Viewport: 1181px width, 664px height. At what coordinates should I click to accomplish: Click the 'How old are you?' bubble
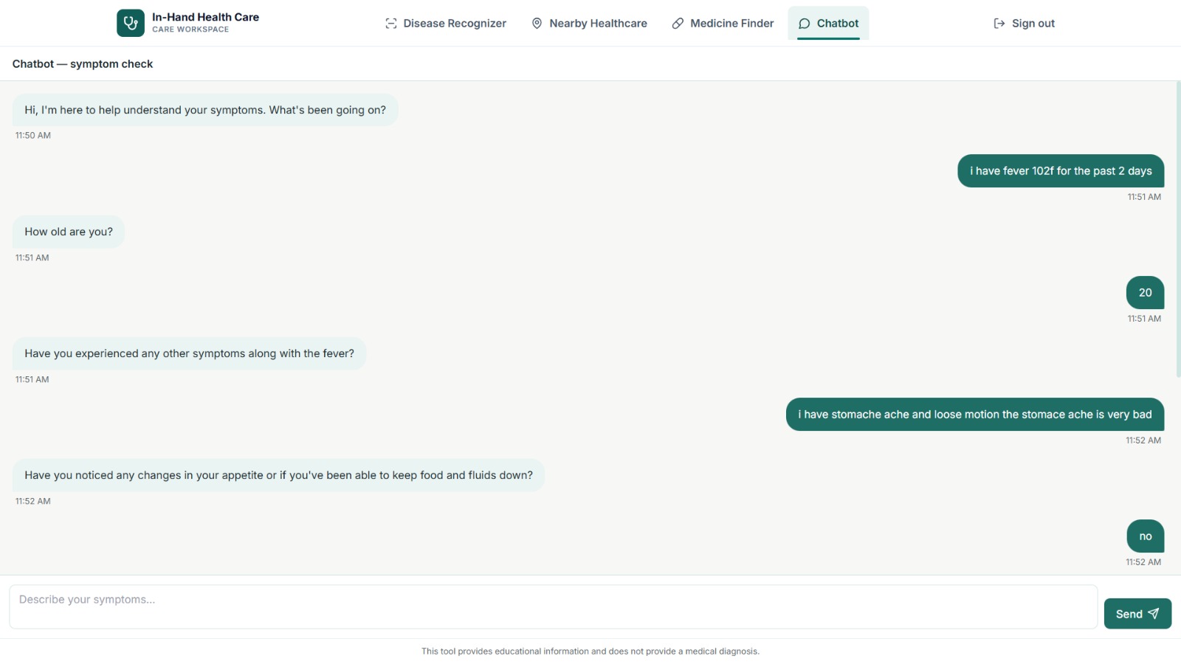[x=69, y=232]
